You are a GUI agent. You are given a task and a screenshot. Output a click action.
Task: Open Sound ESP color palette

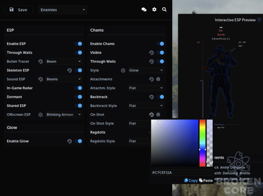coord(40,79)
